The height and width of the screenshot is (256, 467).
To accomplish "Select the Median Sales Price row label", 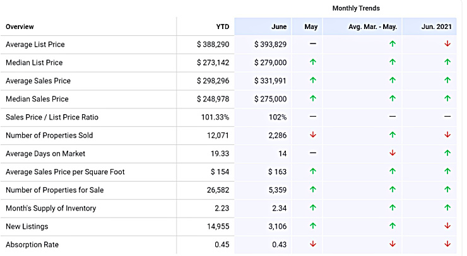I will coord(37,99).
